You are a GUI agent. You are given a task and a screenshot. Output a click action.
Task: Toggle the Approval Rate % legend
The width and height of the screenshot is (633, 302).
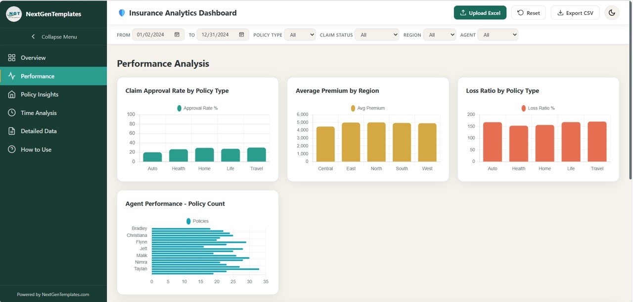[197, 108]
